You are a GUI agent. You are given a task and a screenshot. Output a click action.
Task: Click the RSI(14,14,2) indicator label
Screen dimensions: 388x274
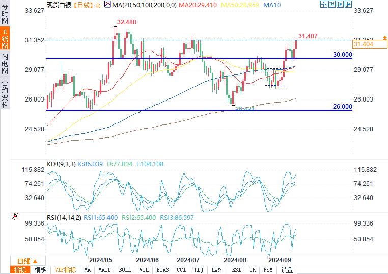64,218
